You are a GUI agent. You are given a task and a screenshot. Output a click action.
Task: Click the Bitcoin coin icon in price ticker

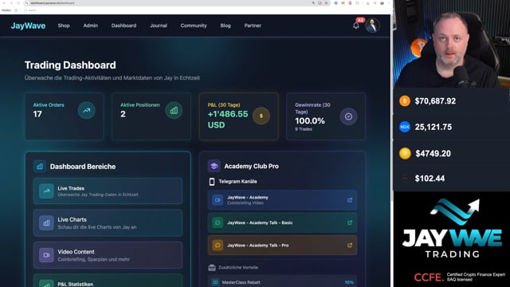coord(405,101)
